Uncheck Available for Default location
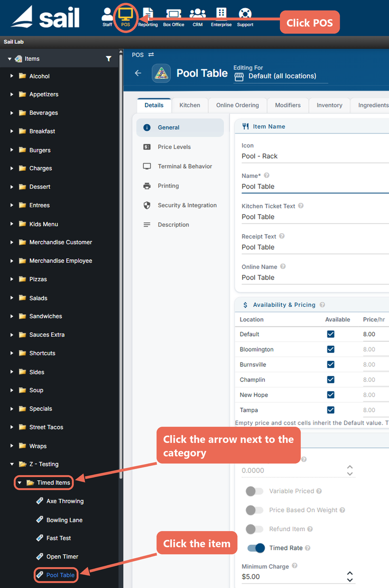Viewport: 389px width, 588px height. (x=331, y=334)
